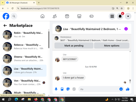Focus the Aa message input field
Viewport: 136px width, 102px height.
click(x=99, y=89)
